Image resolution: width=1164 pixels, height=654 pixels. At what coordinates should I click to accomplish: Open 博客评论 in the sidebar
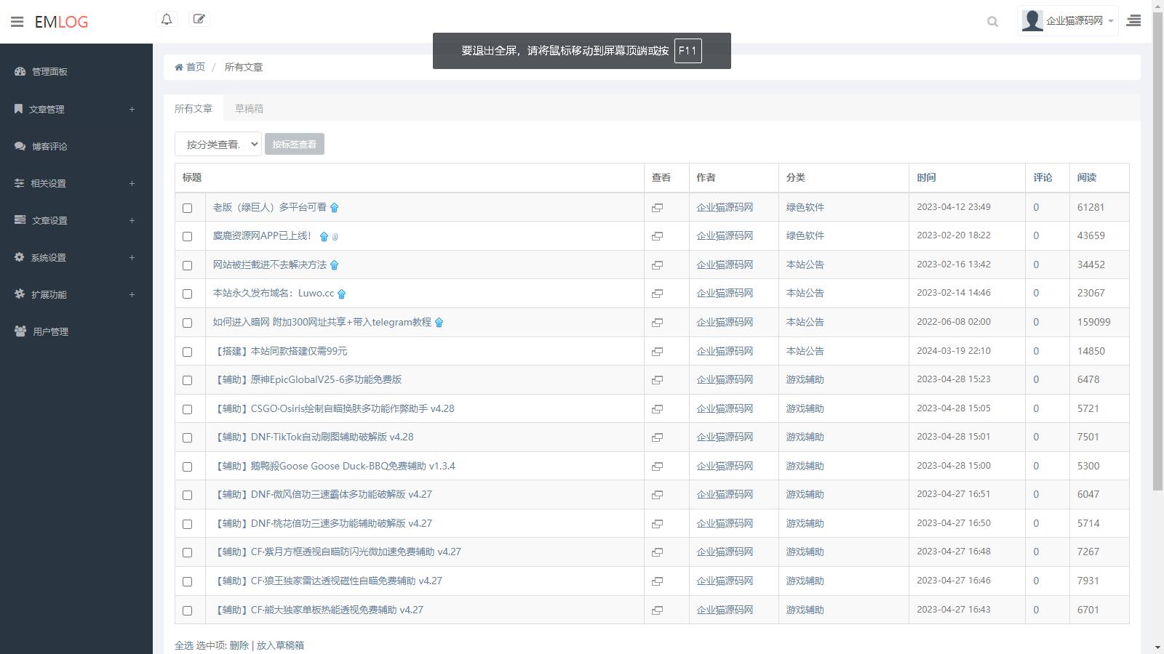tap(49, 146)
